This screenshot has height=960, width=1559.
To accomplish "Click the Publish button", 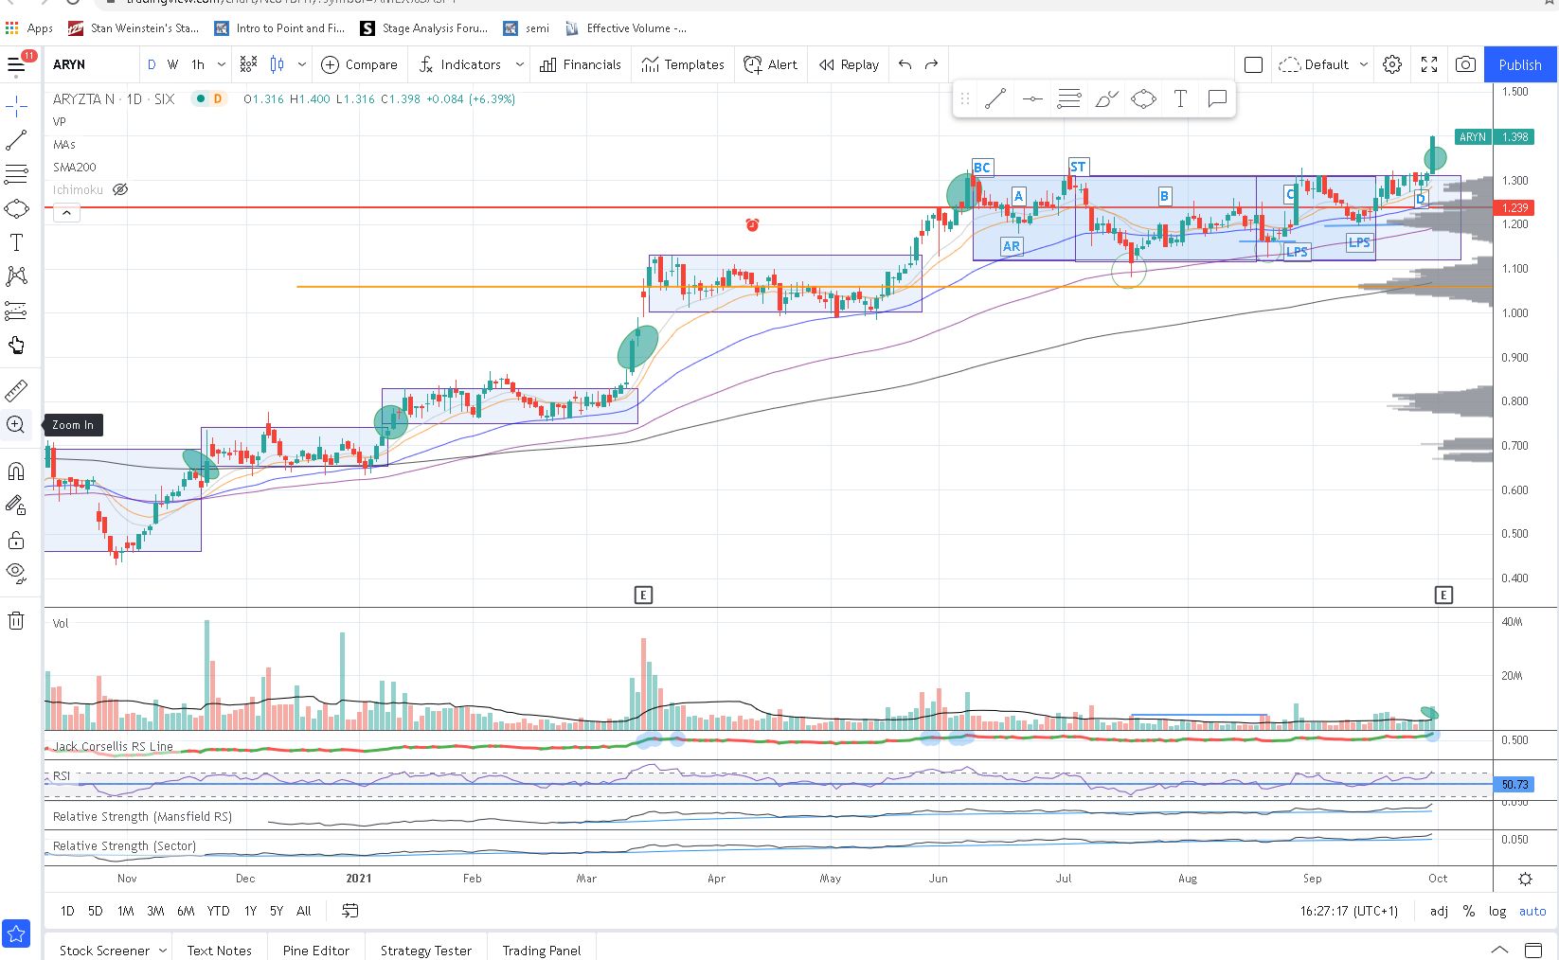I will click(x=1519, y=64).
